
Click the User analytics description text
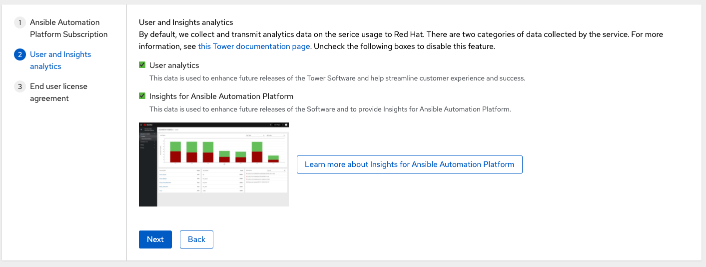337,78
